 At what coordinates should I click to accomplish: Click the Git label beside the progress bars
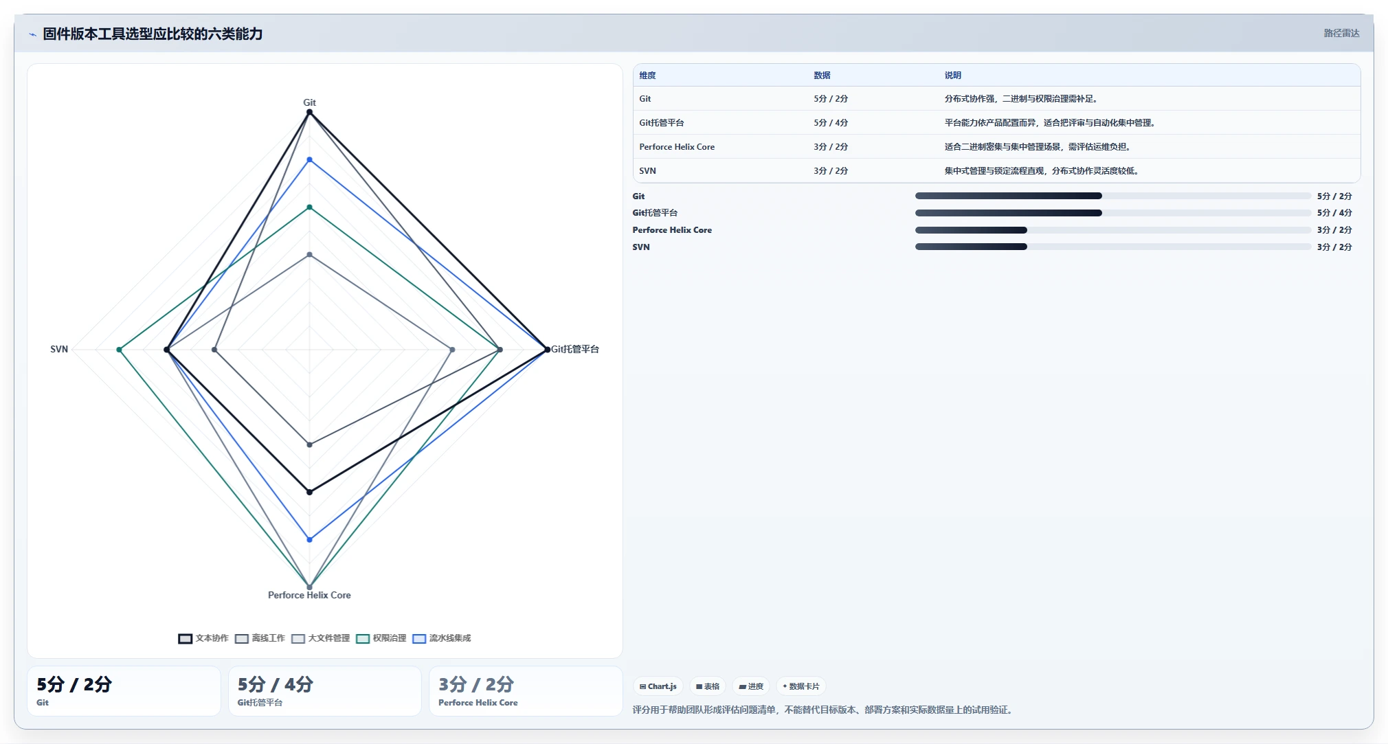[x=638, y=196]
